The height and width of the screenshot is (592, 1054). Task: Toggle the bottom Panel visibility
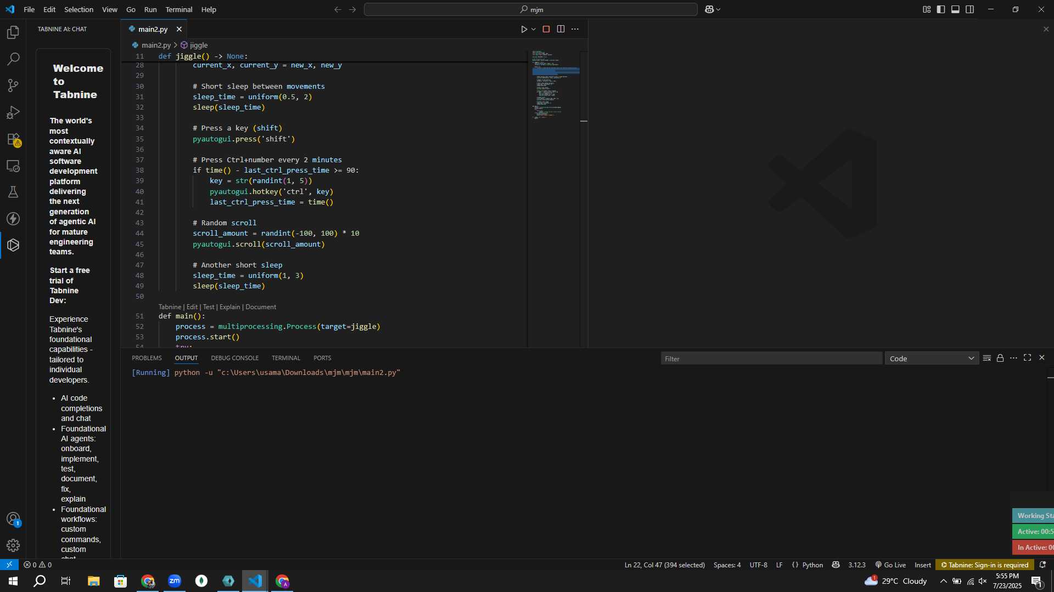(x=955, y=9)
